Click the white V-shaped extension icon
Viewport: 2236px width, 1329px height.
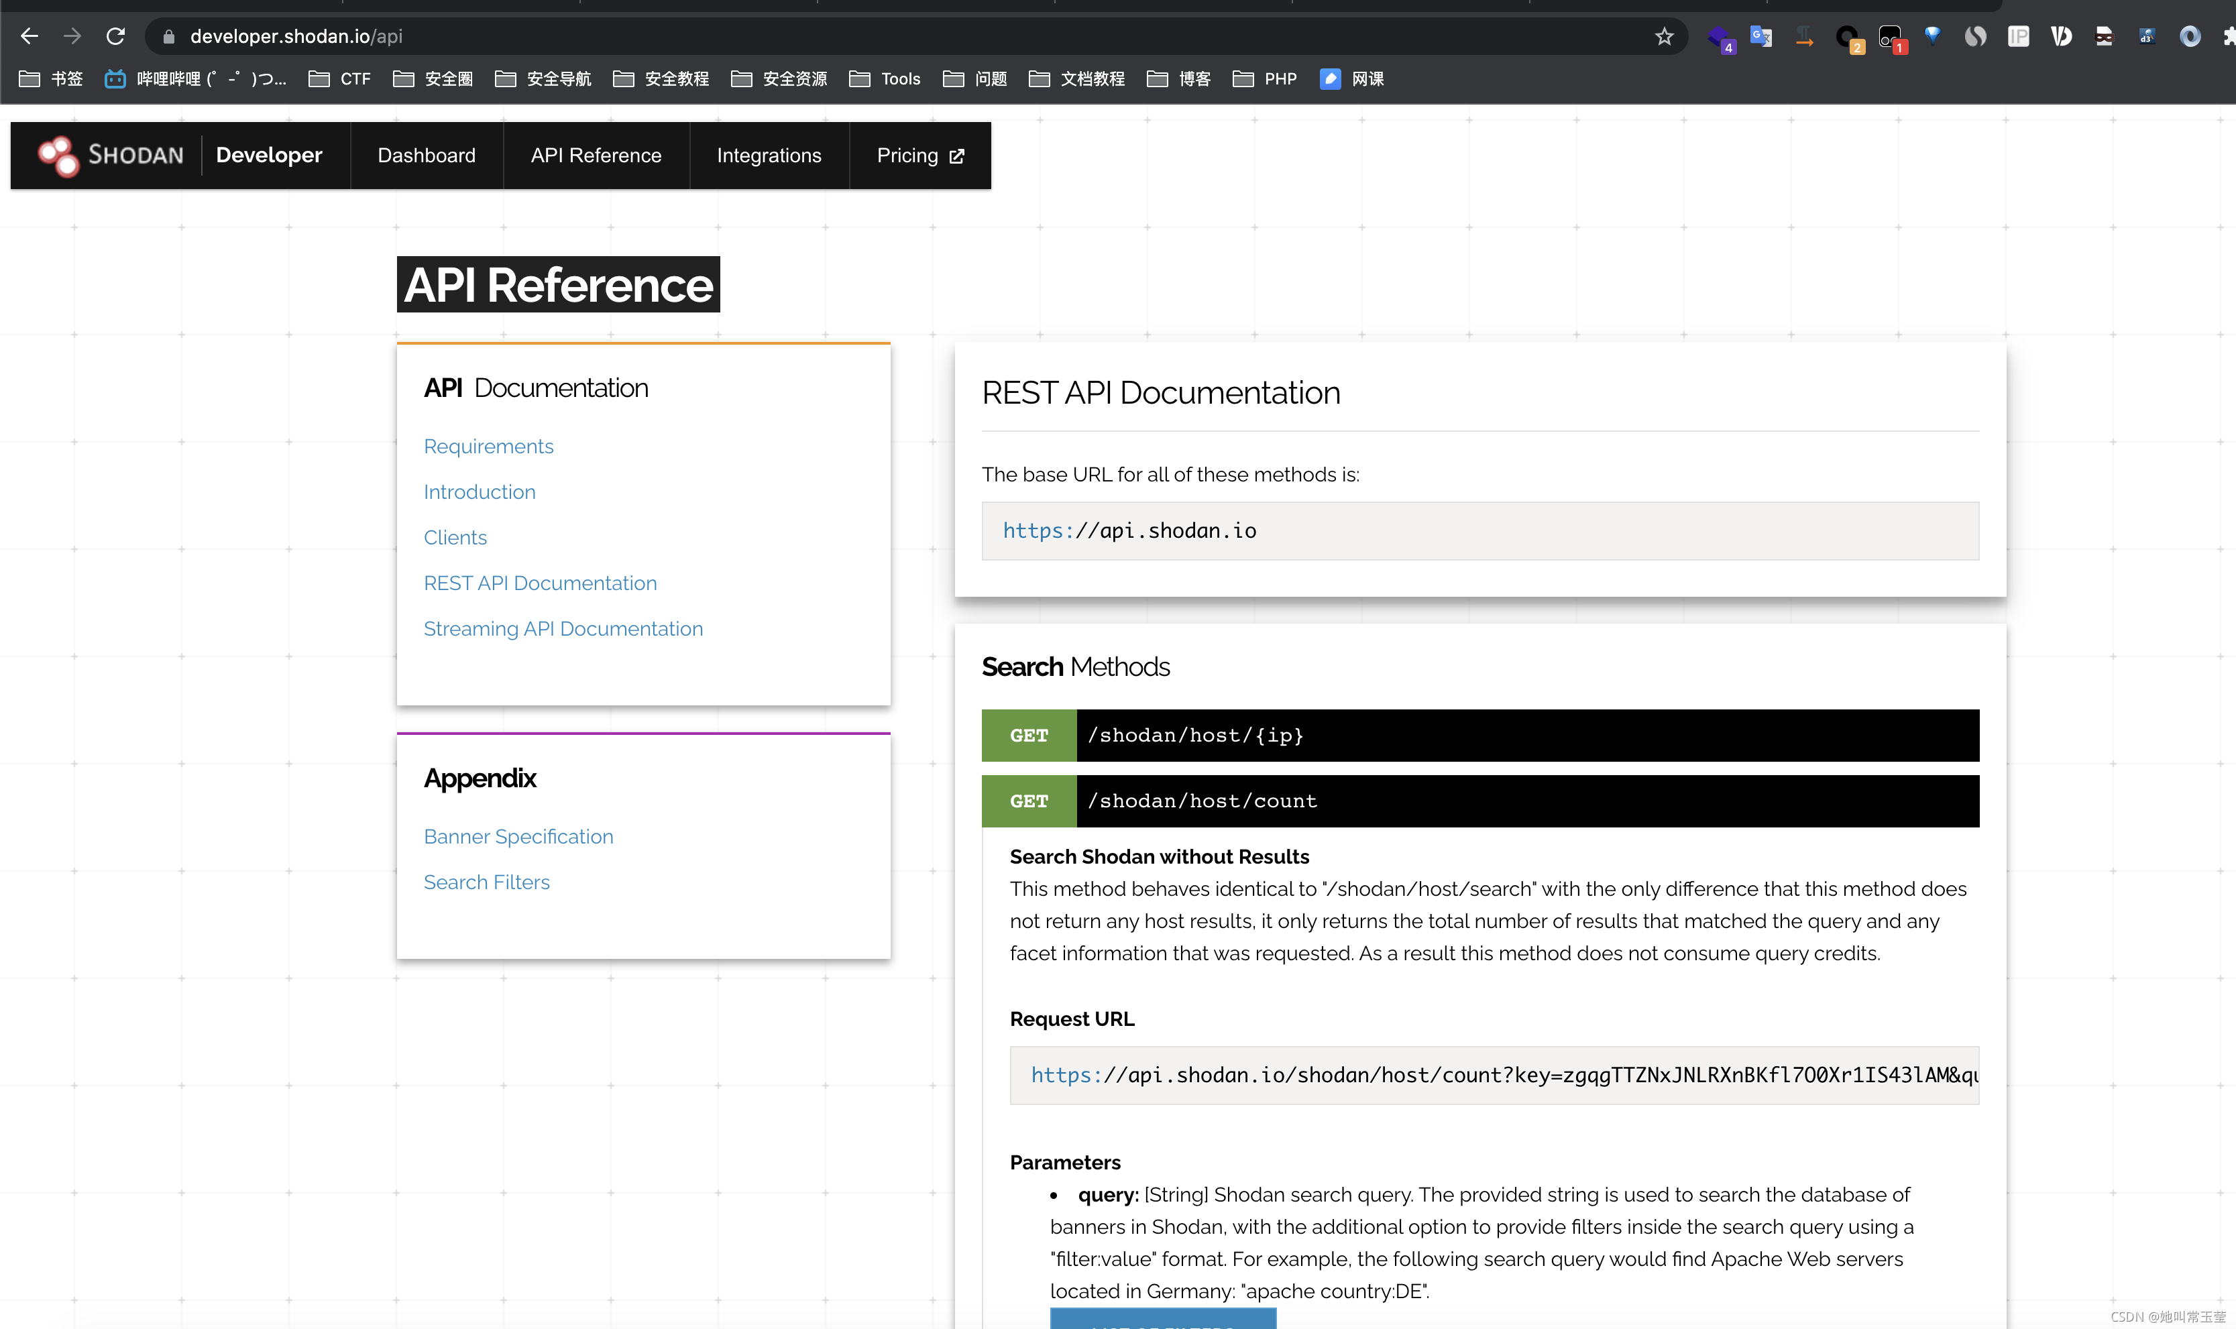2062,37
